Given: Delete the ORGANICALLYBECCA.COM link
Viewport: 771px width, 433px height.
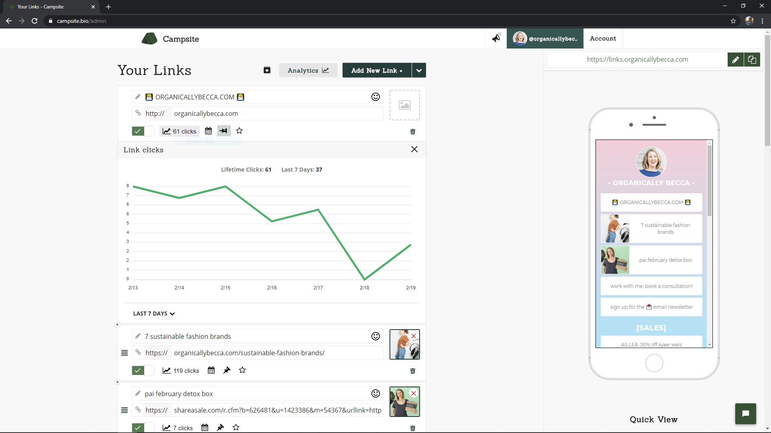Looking at the screenshot, I should [x=413, y=132].
